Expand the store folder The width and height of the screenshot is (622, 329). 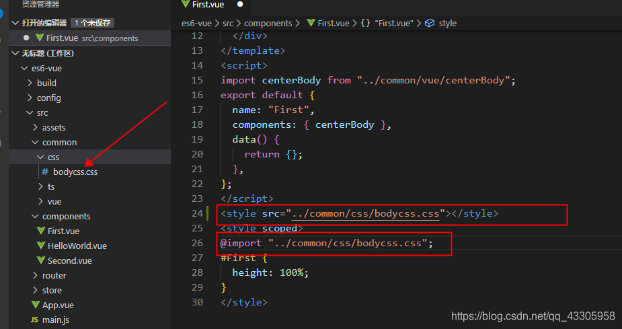[x=35, y=290]
